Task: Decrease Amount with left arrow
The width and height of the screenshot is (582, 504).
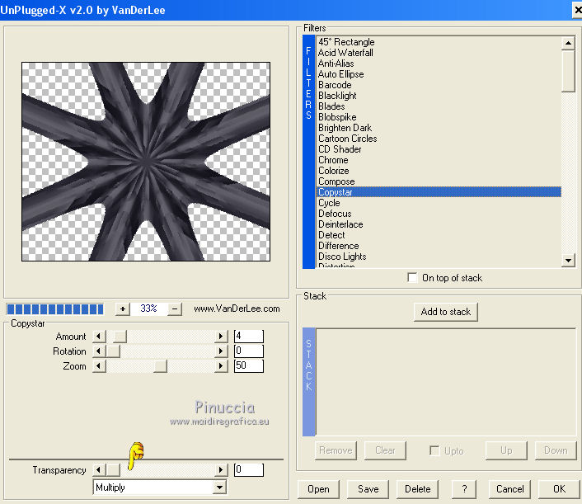Action: (99, 337)
